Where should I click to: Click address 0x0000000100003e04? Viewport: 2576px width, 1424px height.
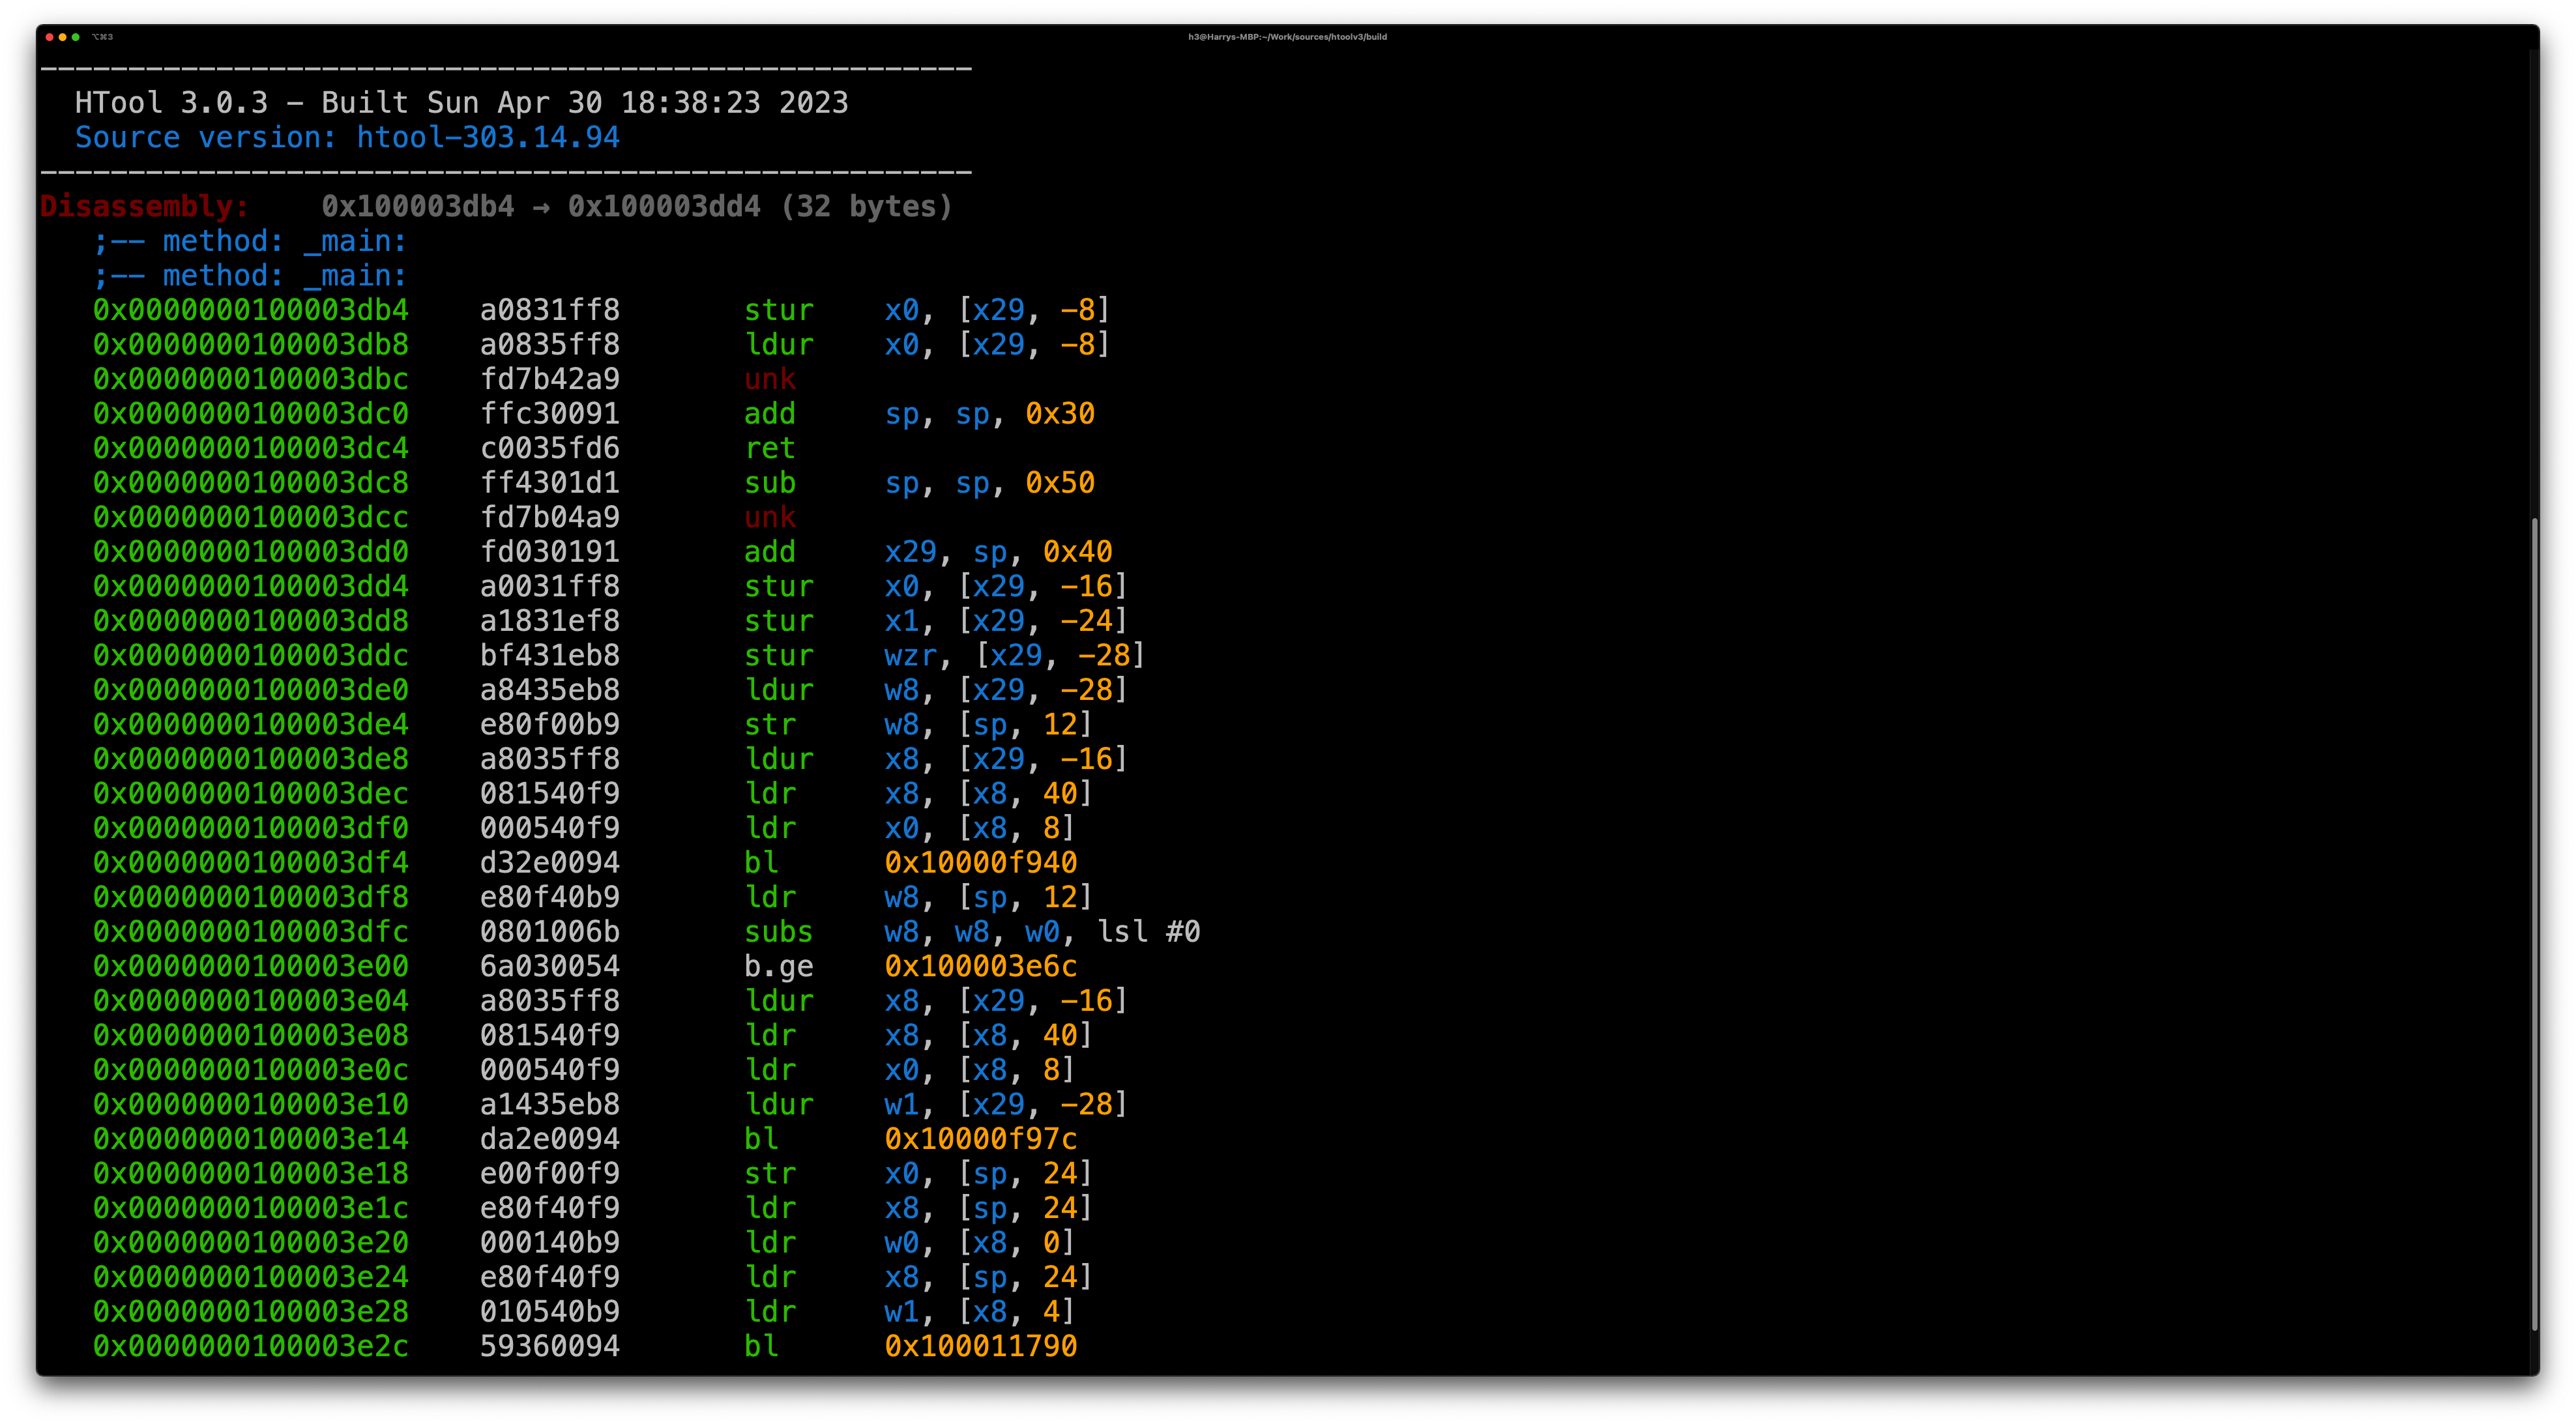(251, 1001)
